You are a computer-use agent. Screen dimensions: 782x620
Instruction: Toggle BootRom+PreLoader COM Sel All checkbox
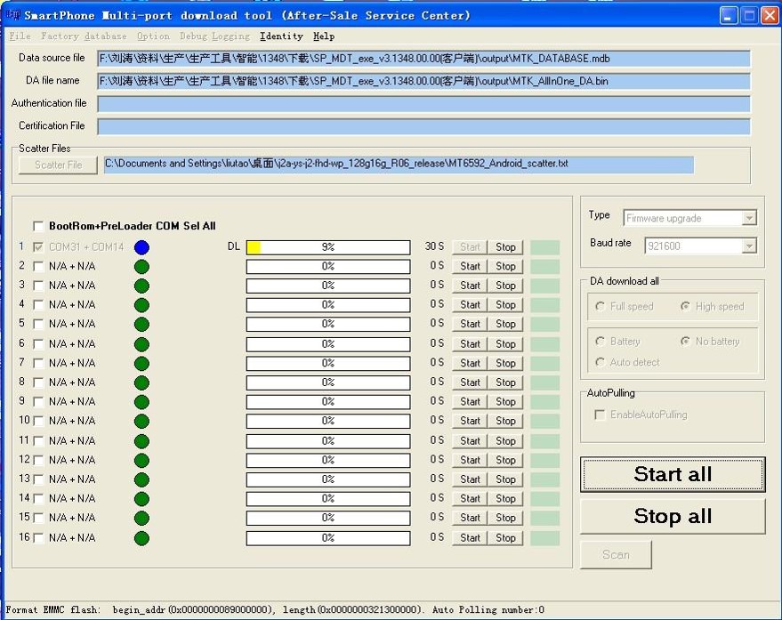[x=38, y=226]
